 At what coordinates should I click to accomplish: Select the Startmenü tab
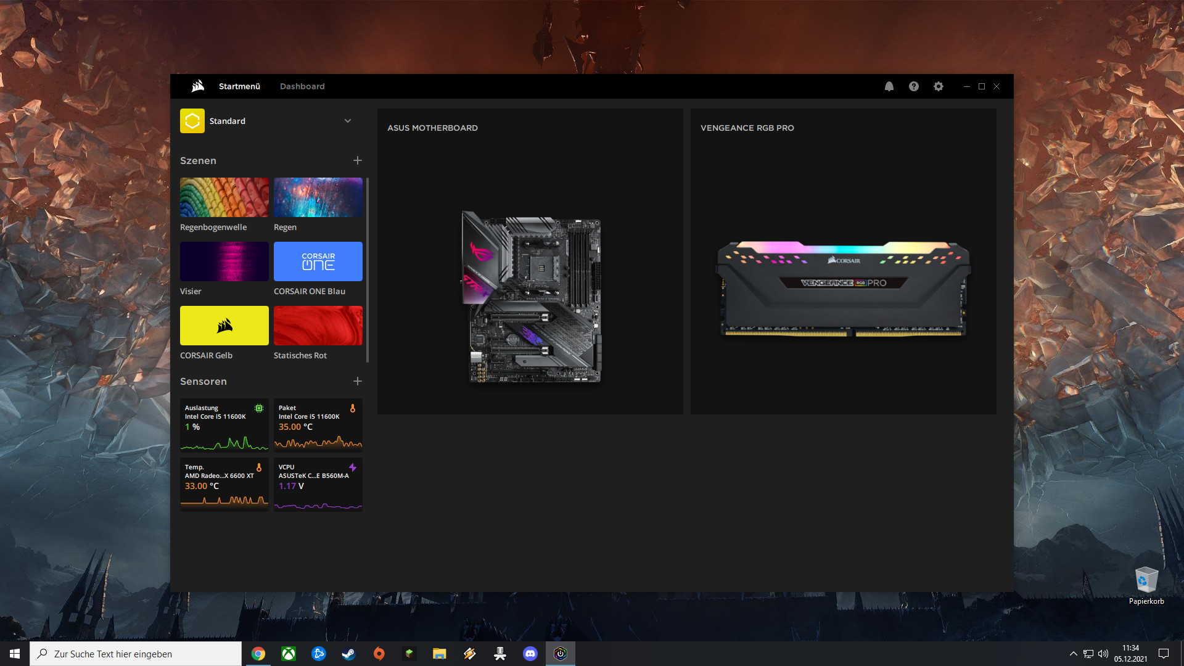tap(239, 86)
